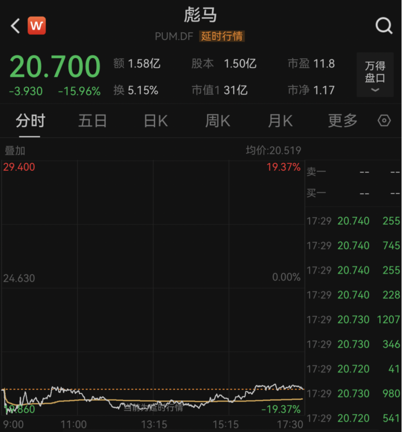Tap the 叠加 overlay button
The height and width of the screenshot is (432, 402).
[15, 151]
